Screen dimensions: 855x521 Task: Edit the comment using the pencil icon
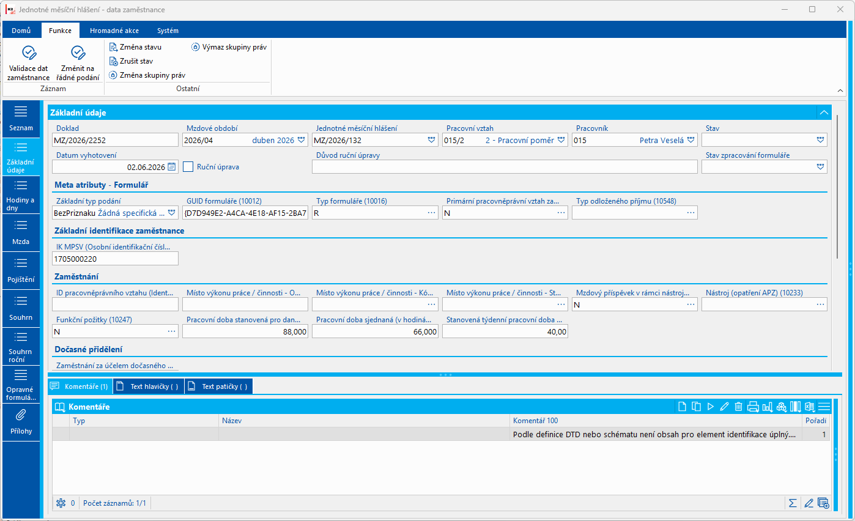pos(724,406)
